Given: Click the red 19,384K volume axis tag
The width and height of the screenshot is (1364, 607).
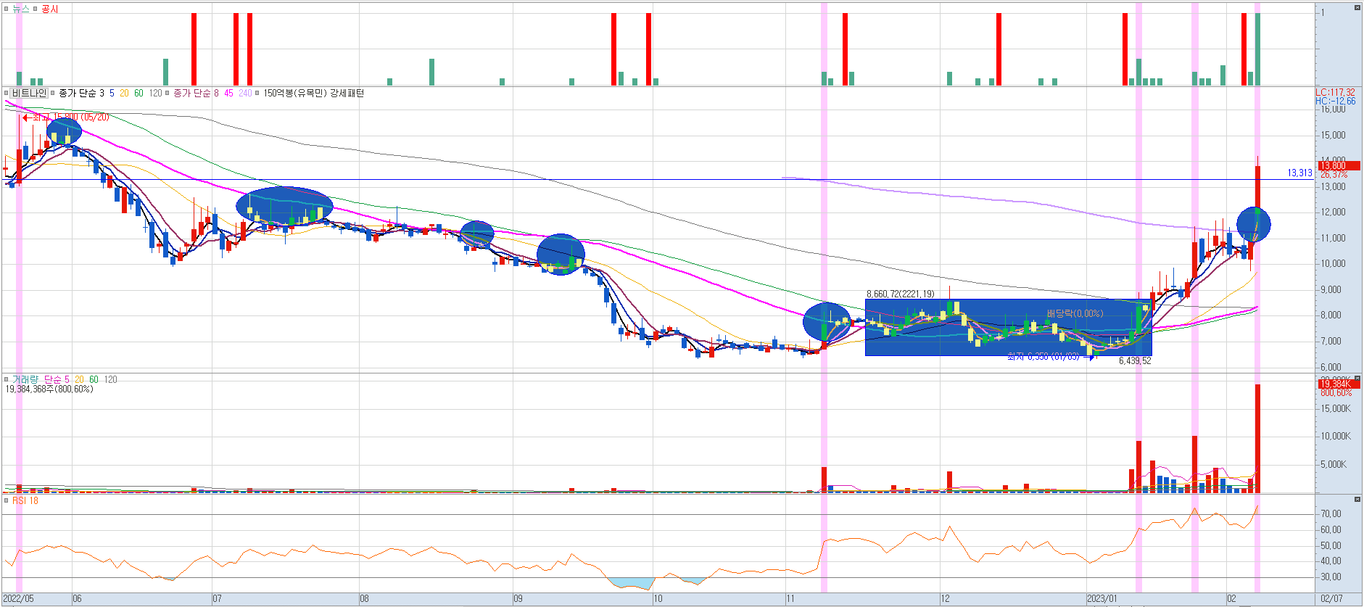Looking at the screenshot, I should [x=1339, y=384].
